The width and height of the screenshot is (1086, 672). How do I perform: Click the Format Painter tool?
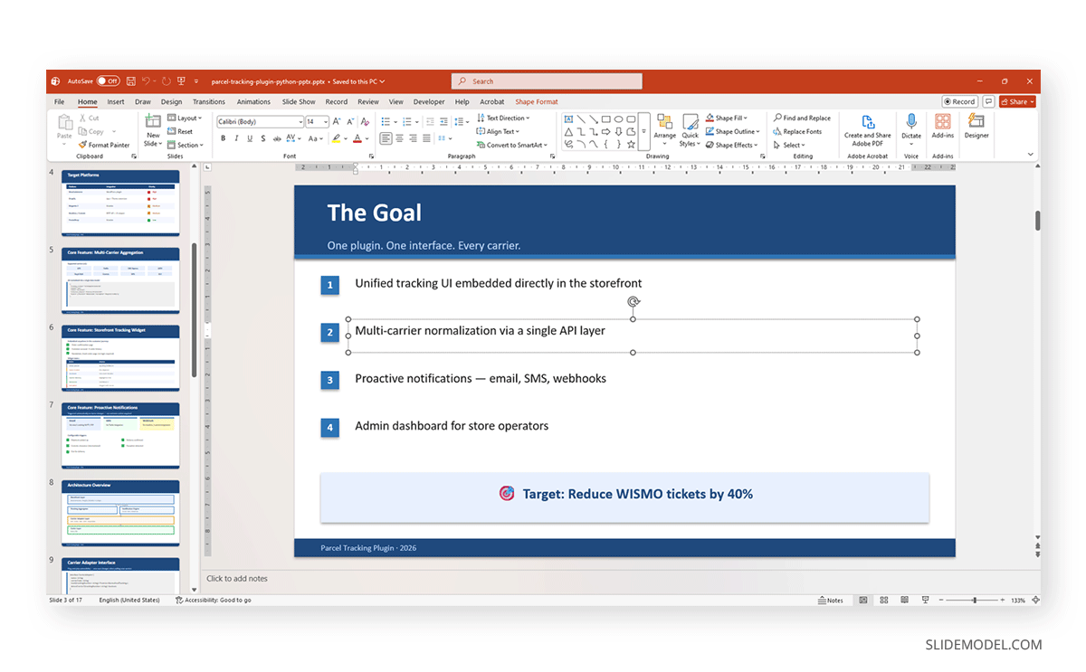[104, 145]
